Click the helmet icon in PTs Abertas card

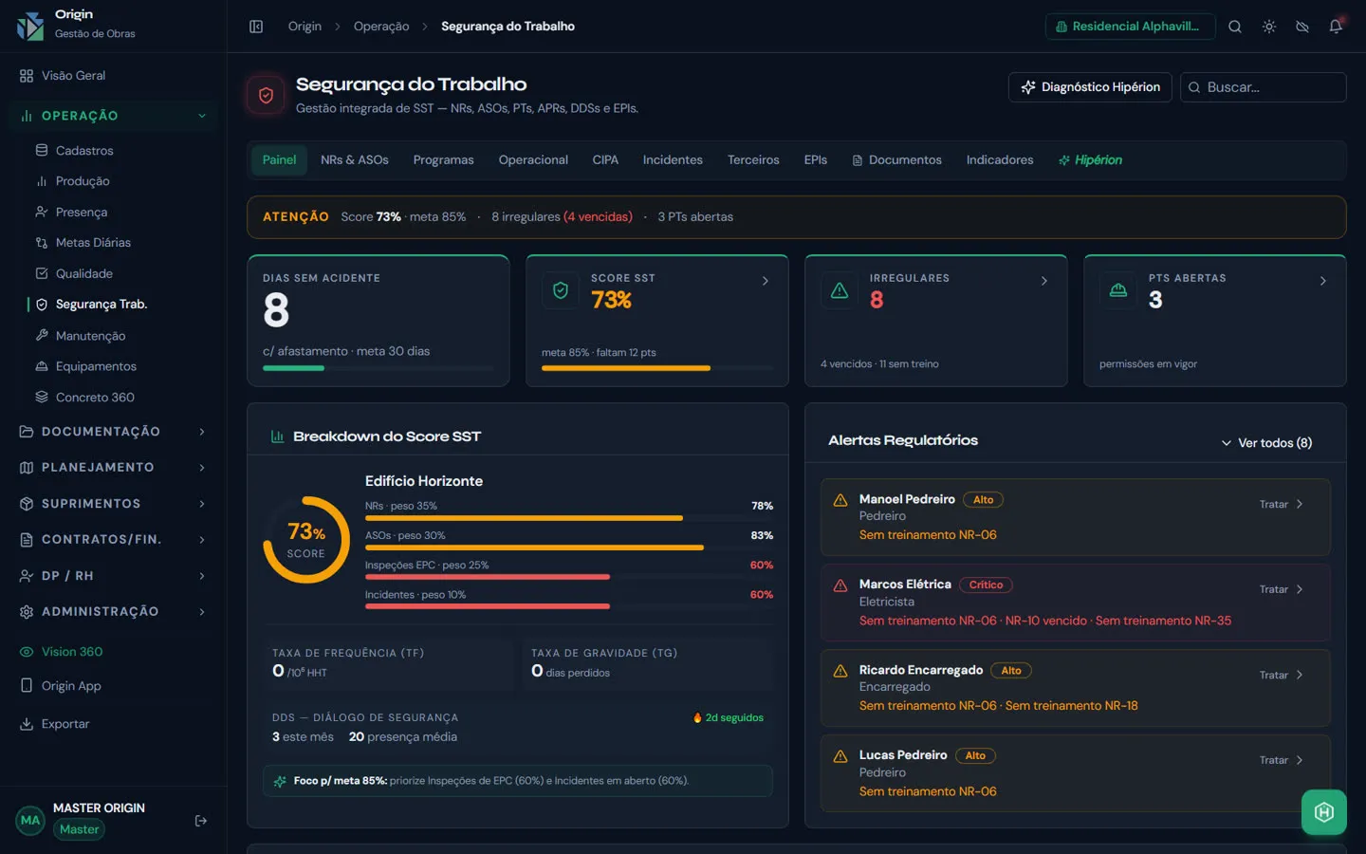1118,290
